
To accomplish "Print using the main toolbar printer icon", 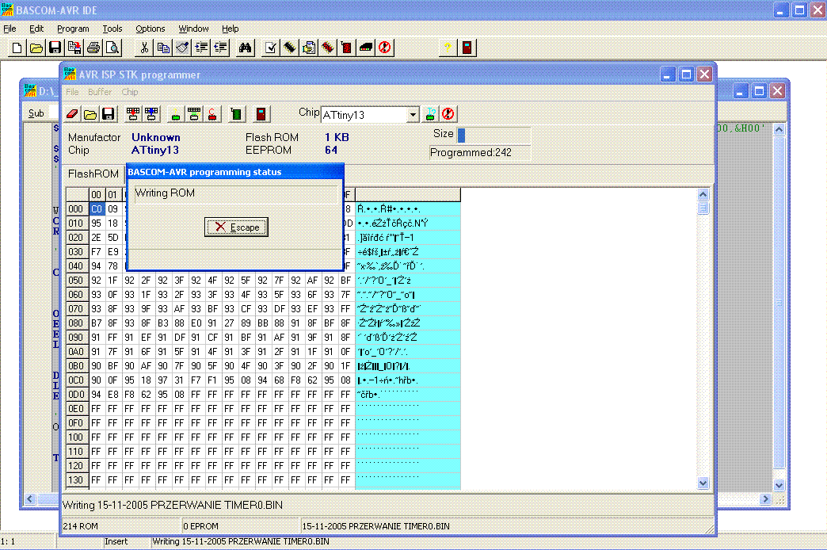I will [x=93, y=48].
